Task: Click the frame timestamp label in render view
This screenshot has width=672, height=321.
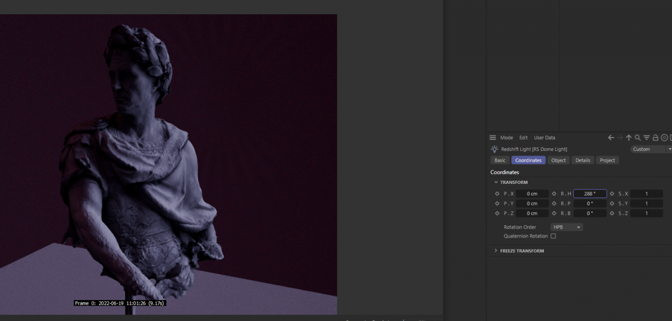Action: 120,303
